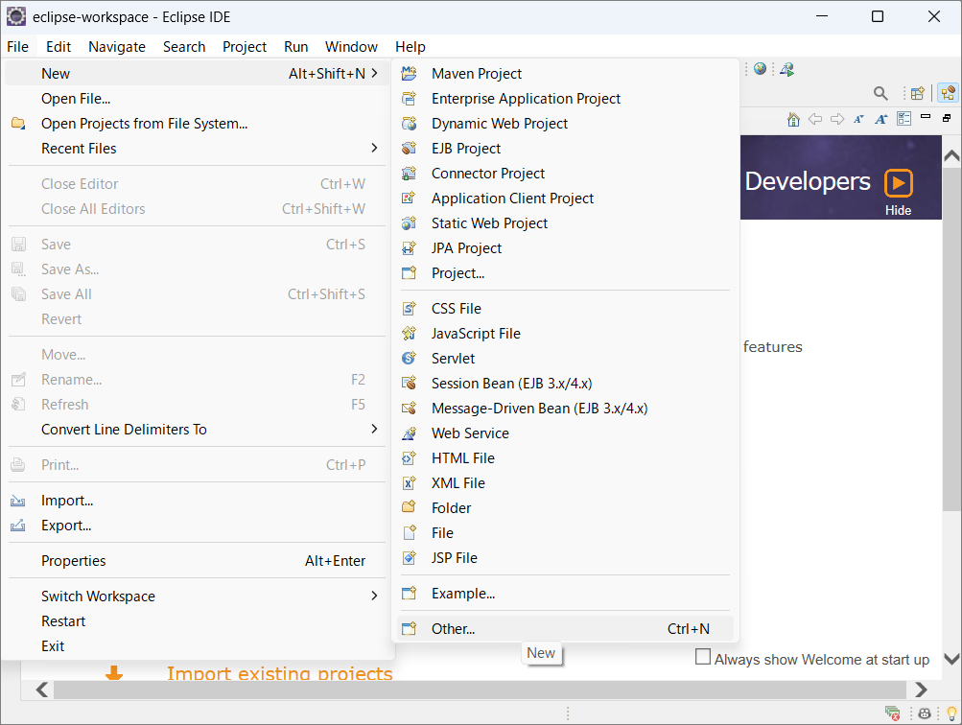Create a new HTML File
Screen dimensions: 962x725
(564, 458)
